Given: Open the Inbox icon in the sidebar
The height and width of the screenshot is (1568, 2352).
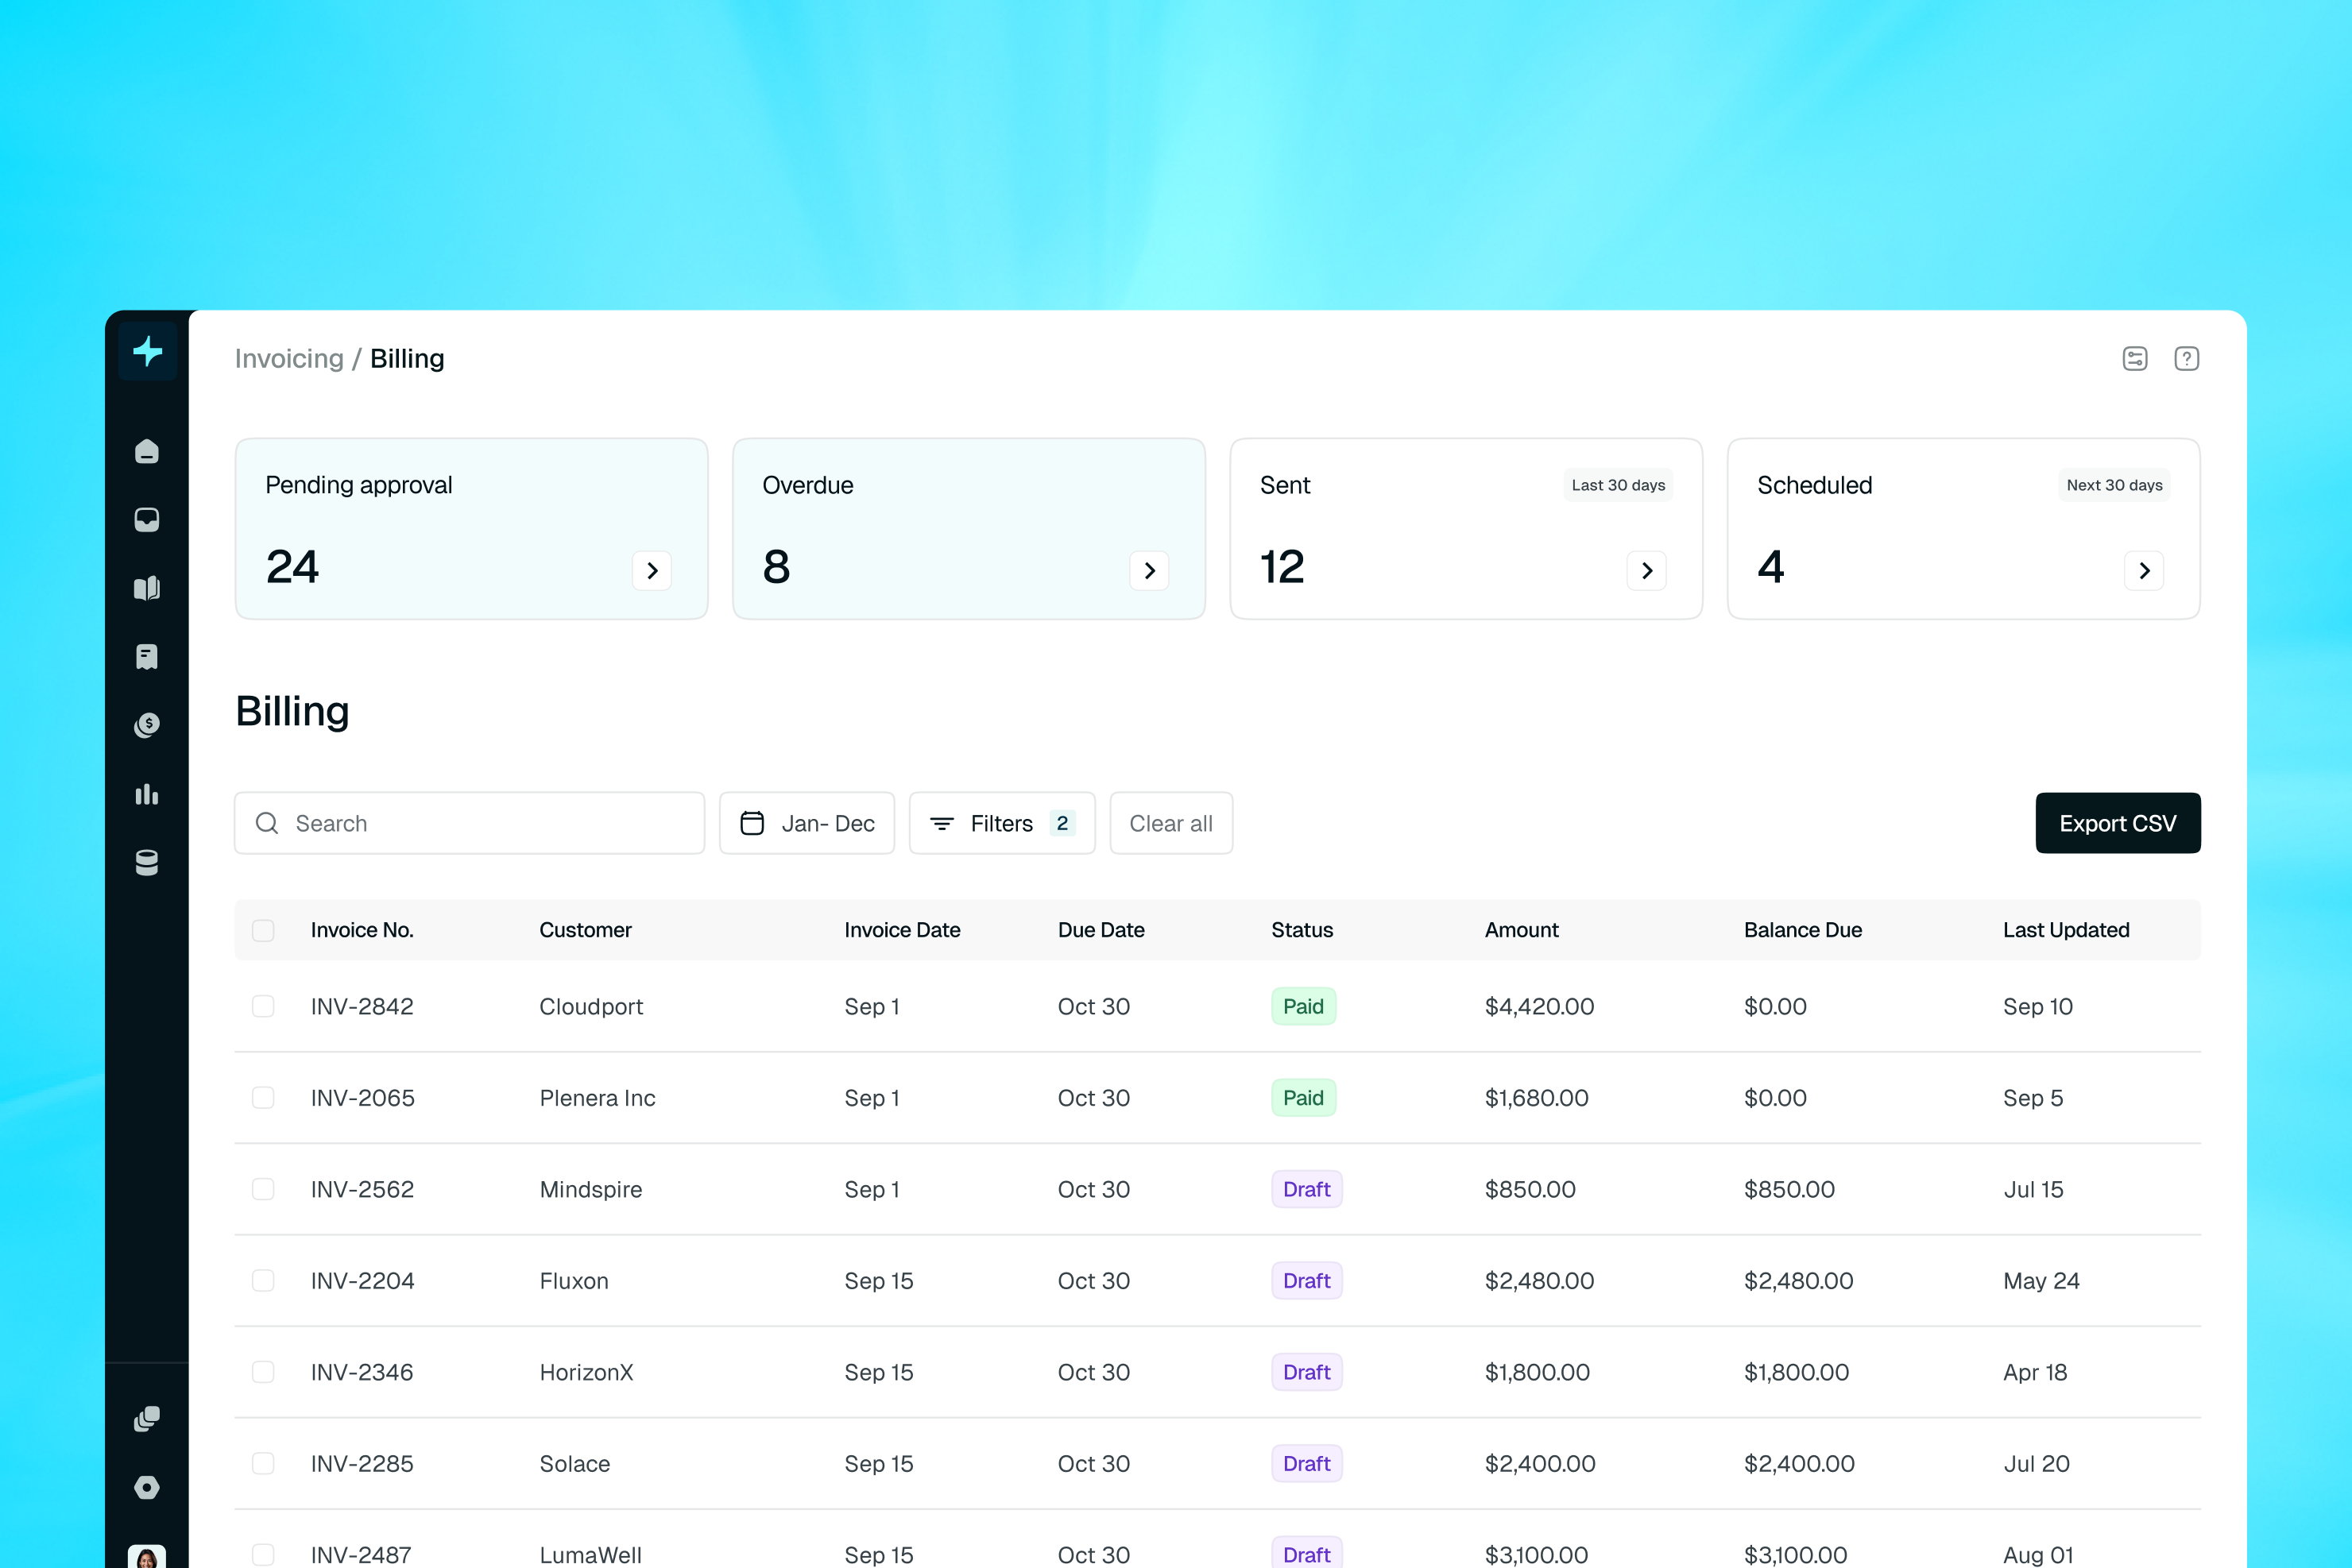Looking at the screenshot, I should click(x=147, y=519).
